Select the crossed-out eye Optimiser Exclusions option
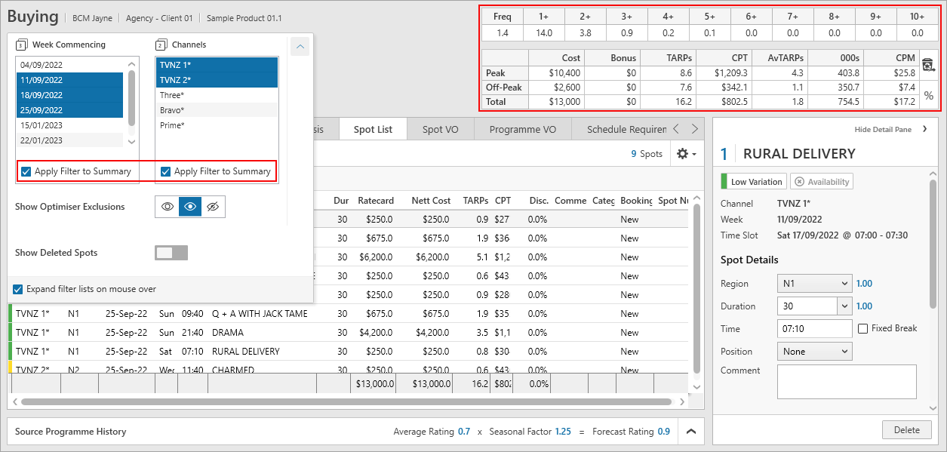The height and width of the screenshot is (452, 947). pos(213,207)
